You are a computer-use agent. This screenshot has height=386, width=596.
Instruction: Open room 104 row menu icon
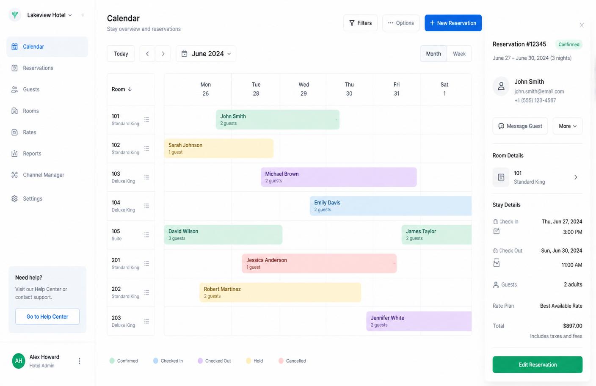coord(146,206)
